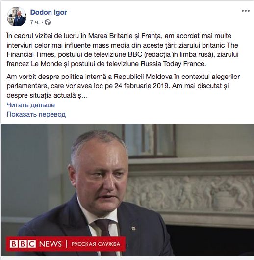The image size is (254, 260).
Task: Expand post with 'Читать дальше'
Action: pyautogui.click(x=31, y=105)
